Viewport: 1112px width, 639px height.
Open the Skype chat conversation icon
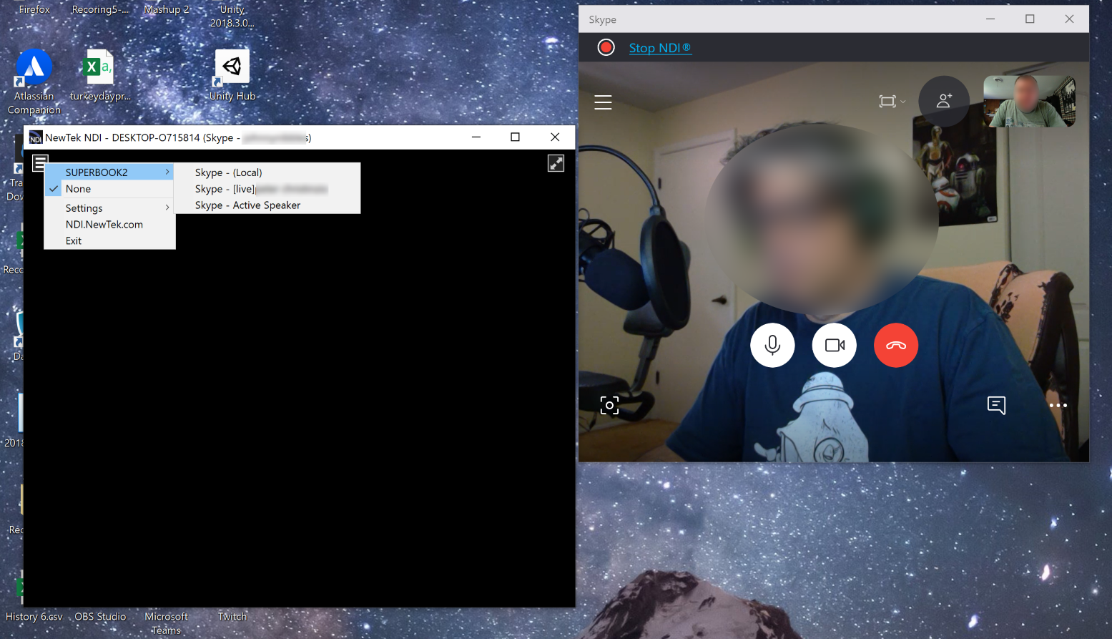coord(996,406)
